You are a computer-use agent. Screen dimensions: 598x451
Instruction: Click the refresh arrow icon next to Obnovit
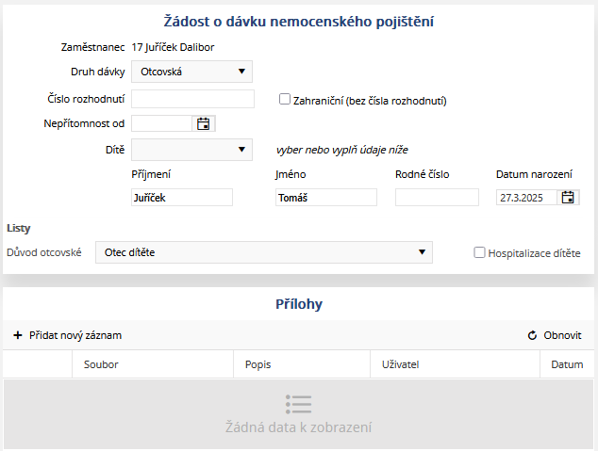pyautogui.click(x=532, y=335)
